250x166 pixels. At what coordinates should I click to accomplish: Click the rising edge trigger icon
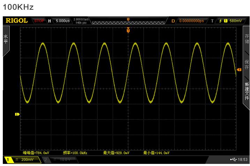(220, 21)
